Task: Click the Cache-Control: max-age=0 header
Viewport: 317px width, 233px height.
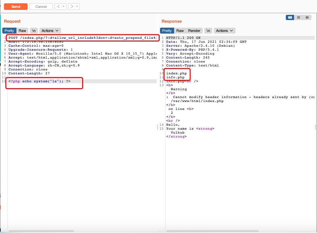Action: 36,46
